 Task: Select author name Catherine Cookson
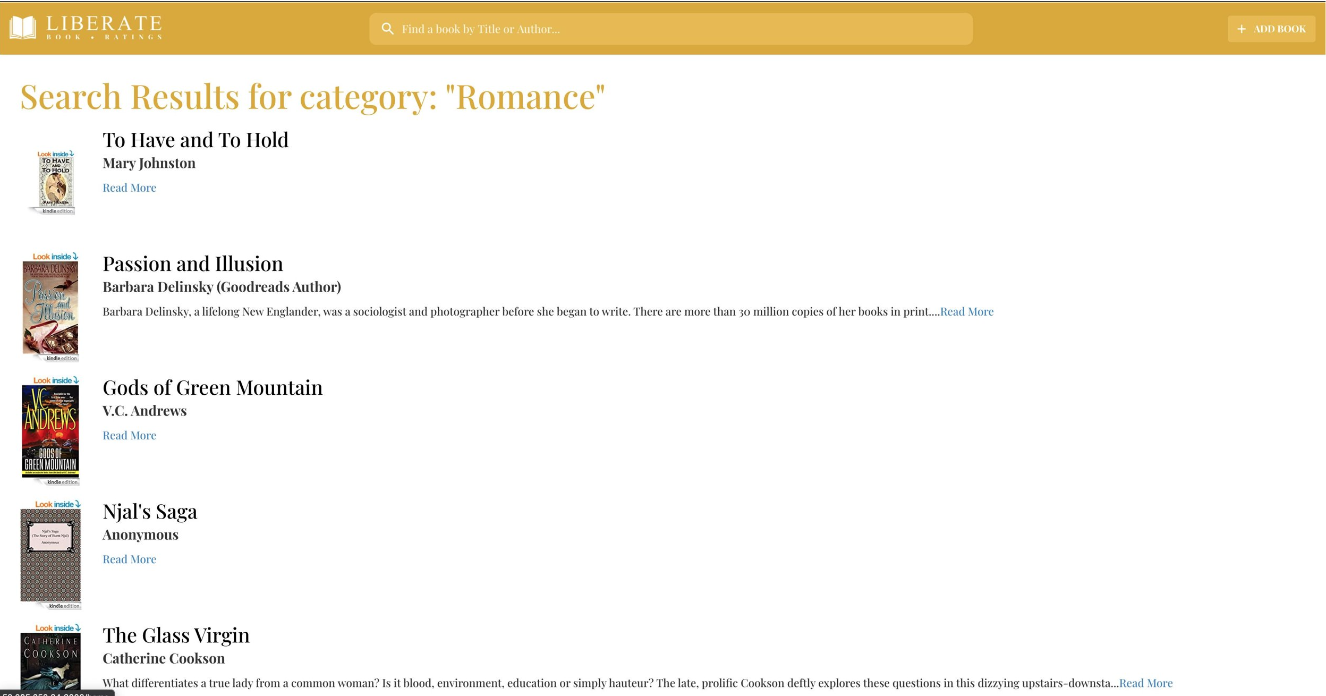point(164,658)
